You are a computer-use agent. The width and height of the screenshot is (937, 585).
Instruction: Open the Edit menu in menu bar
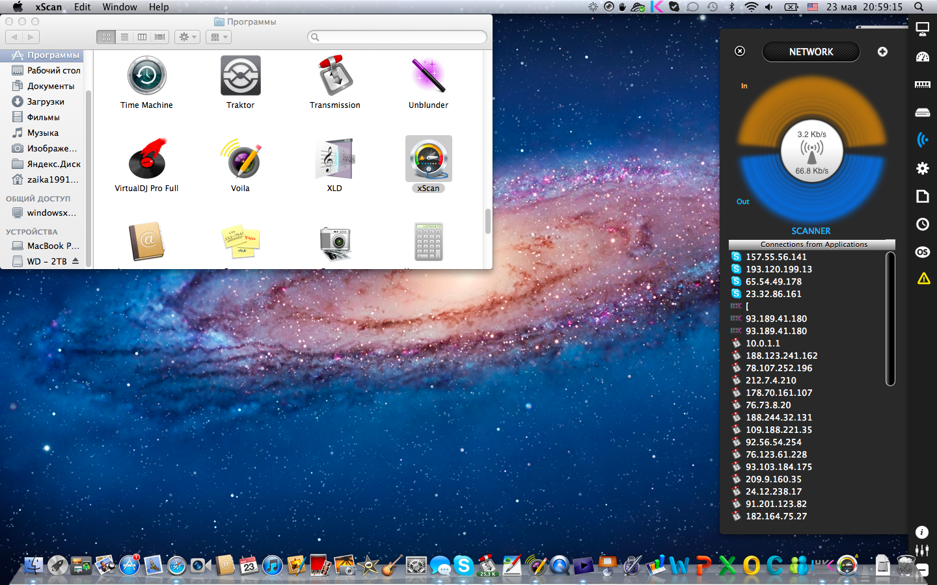[x=82, y=7]
